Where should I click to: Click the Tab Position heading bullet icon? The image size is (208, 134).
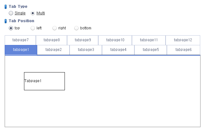[x=6, y=21]
